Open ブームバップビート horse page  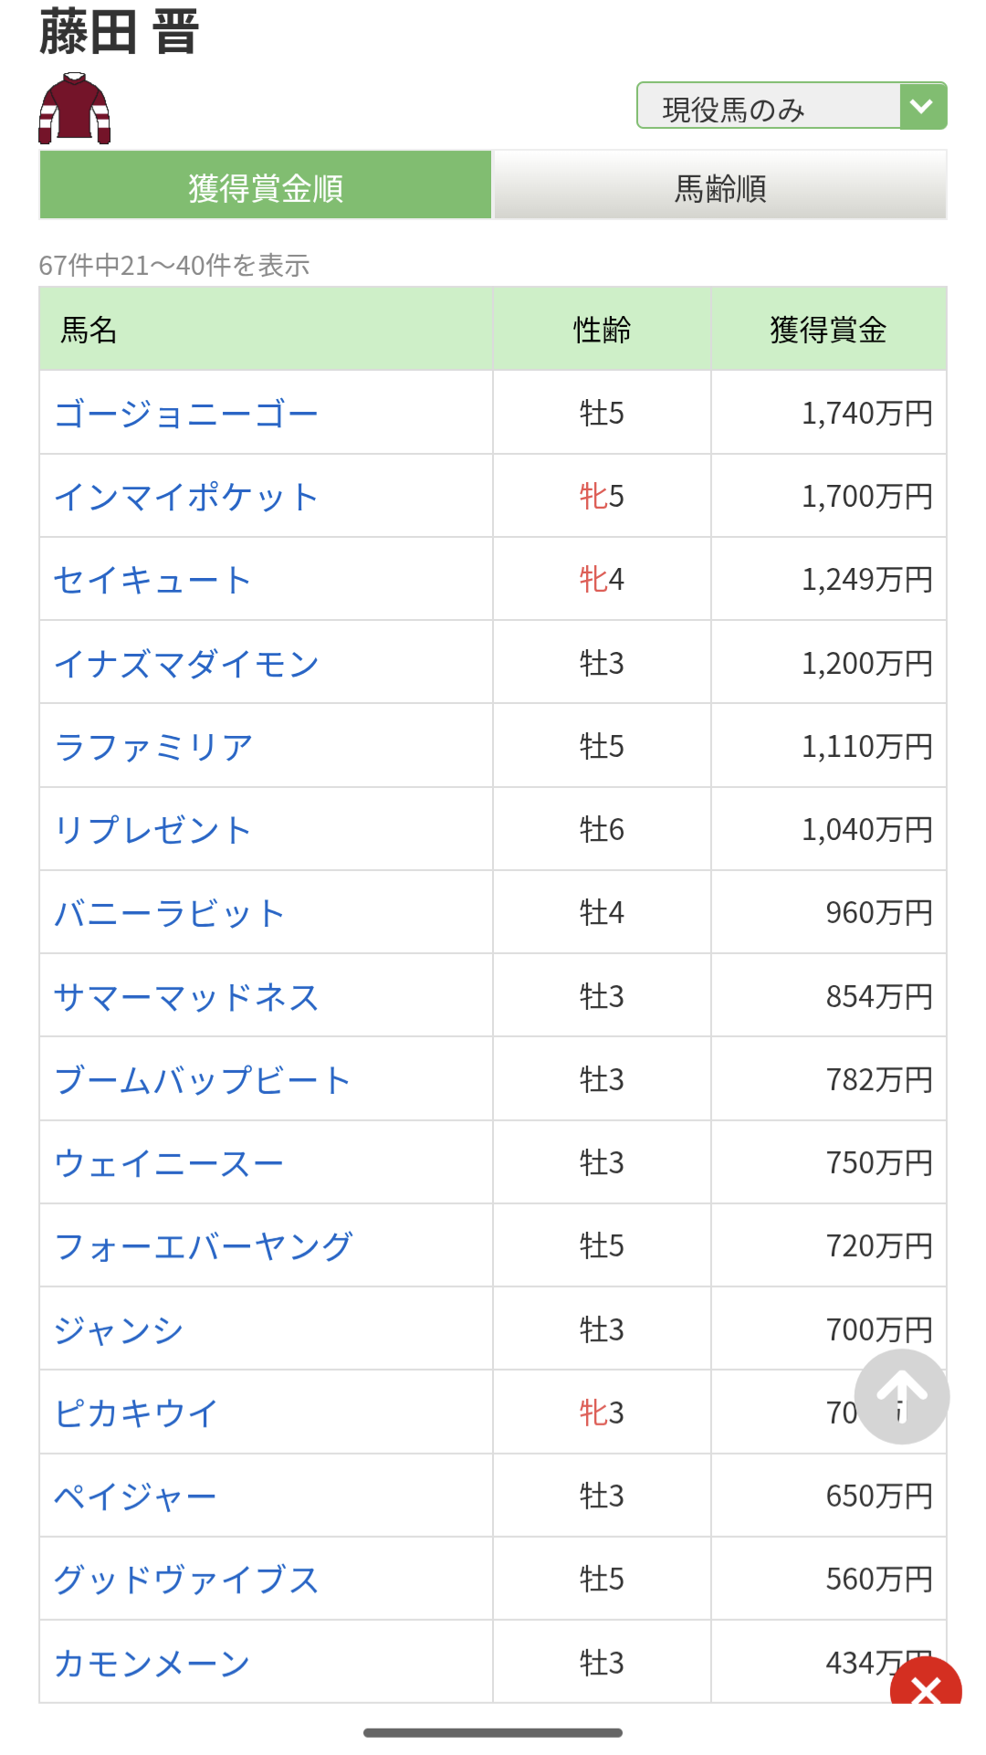[x=203, y=1080]
